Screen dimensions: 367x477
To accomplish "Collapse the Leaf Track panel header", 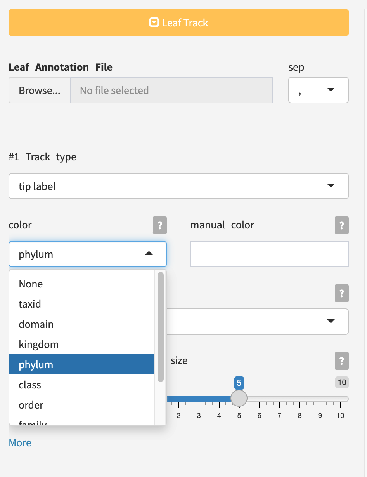I will (178, 23).
